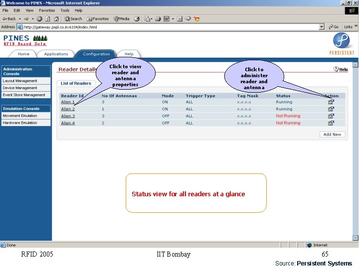
Task: Expand the Links toolbar chevron
Action: pyautogui.click(x=356, y=26)
